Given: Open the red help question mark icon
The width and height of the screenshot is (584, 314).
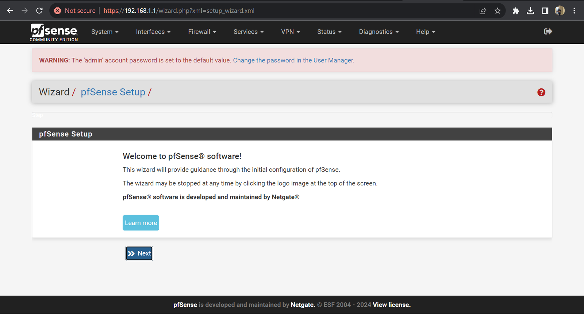Looking at the screenshot, I should (x=541, y=92).
